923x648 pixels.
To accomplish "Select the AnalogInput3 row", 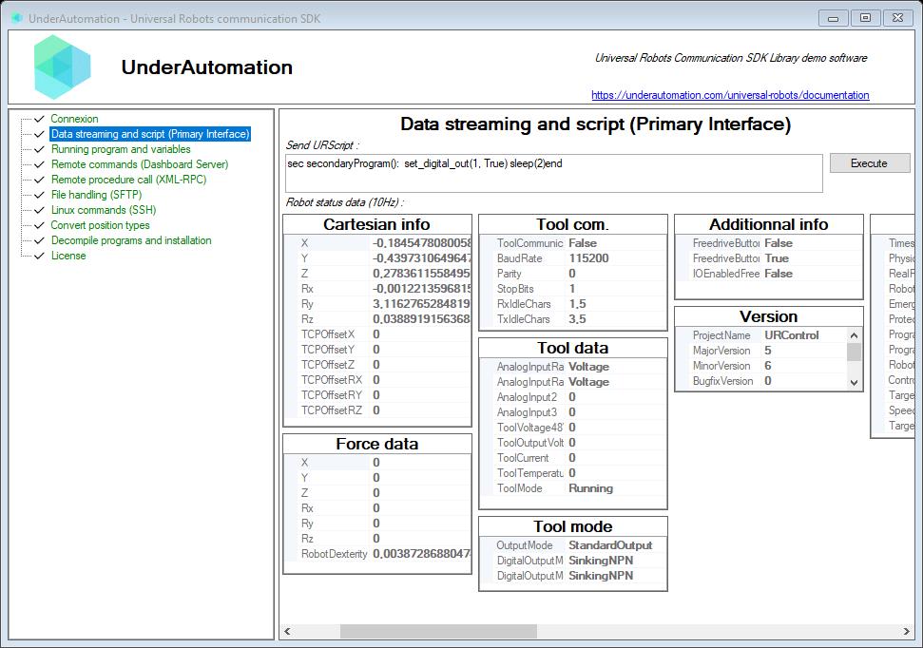I will [573, 412].
